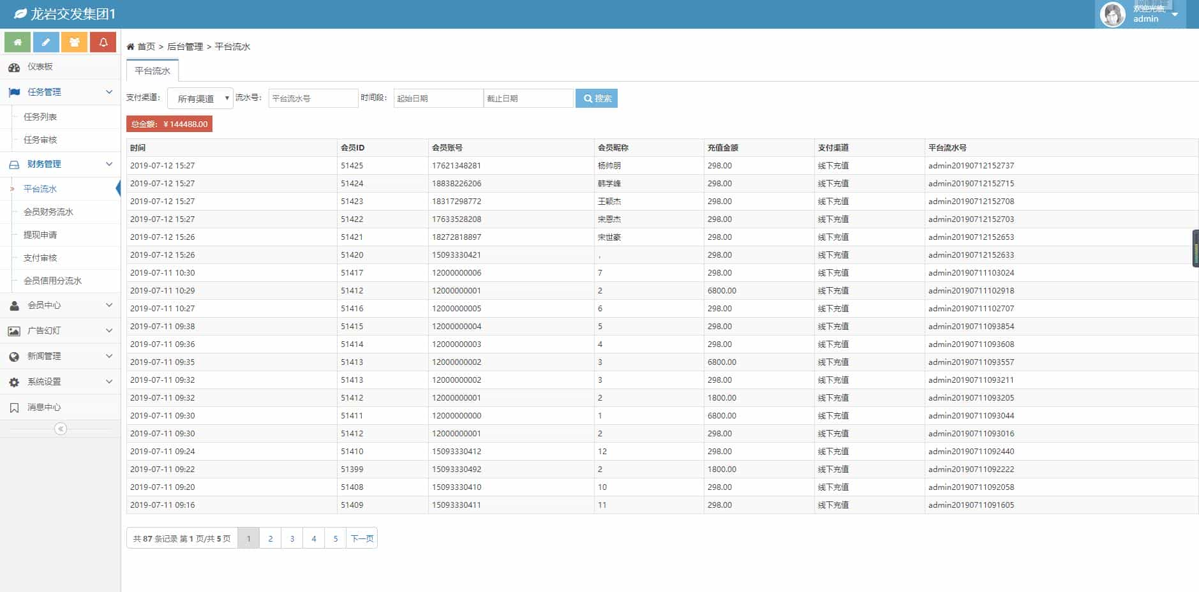Switch to the 平台流水 tab
The height and width of the screenshot is (592, 1199).
(153, 71)
